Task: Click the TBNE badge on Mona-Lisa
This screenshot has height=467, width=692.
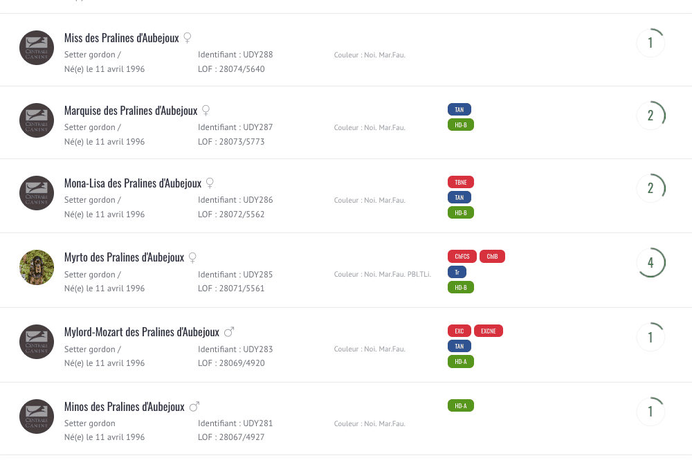Action: coord(461,182)
